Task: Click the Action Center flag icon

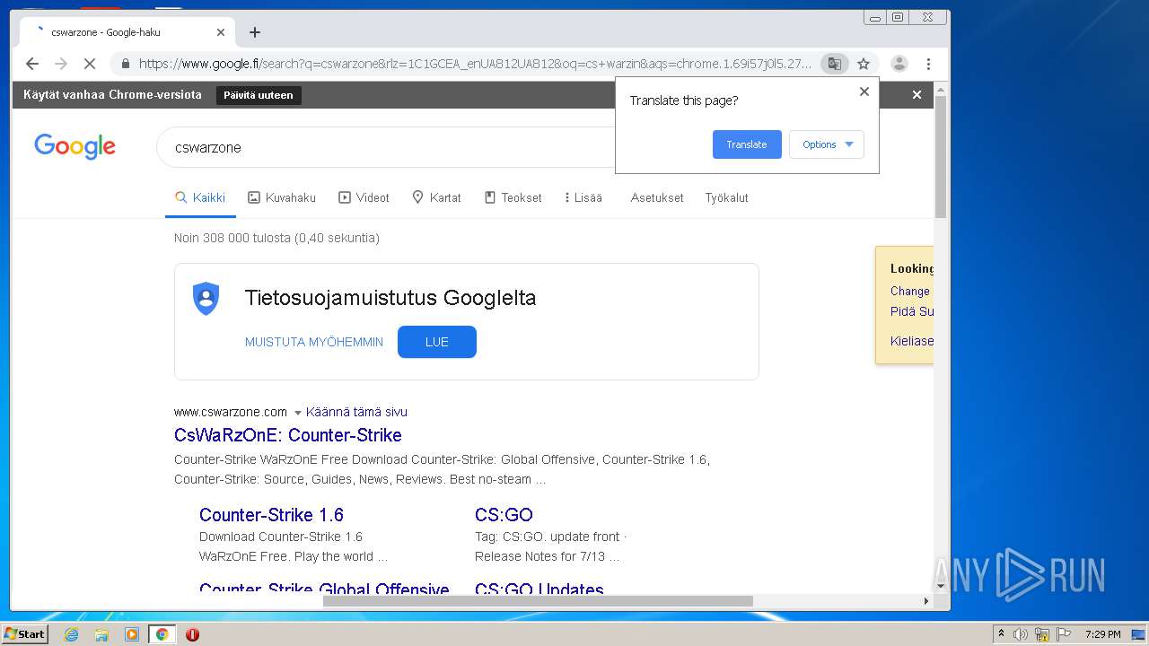Action: pyautogui.click(x=1064, y=634)
